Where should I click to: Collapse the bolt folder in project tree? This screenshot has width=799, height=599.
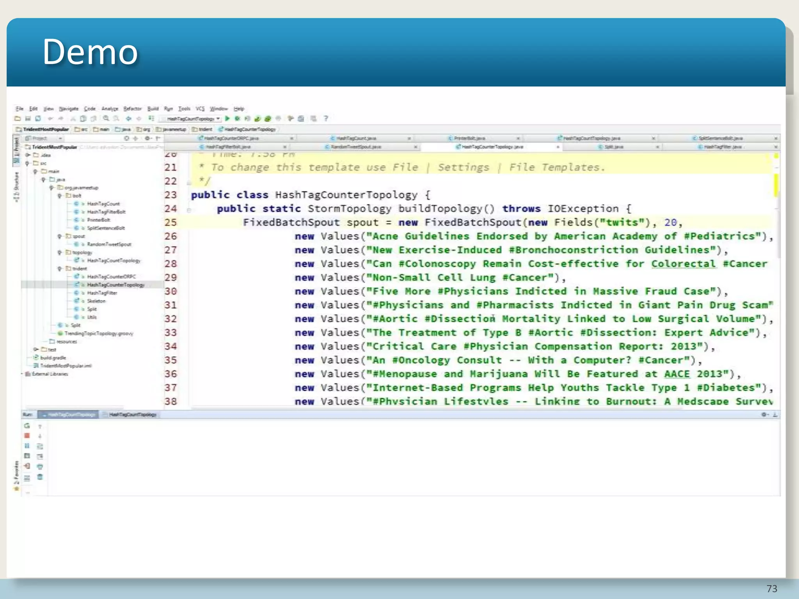tap(60, 196)
